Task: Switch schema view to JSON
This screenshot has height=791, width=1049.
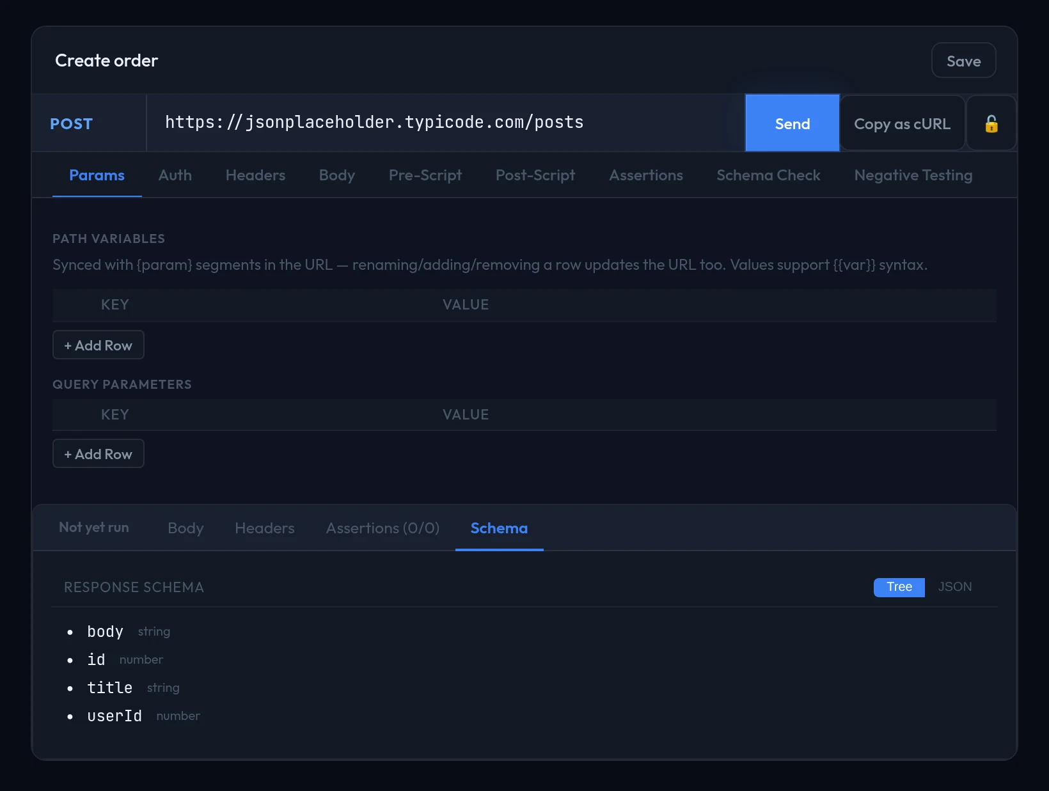Action: coord(954,587)
